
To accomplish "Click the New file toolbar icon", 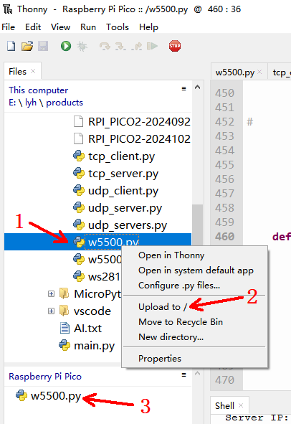I will tap(11, 46).
